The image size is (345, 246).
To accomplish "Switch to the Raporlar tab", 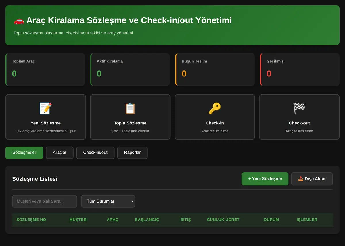I will click(132, 153).
